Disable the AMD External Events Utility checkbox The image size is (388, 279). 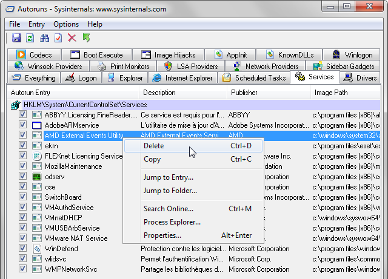(x=23, y=135)
